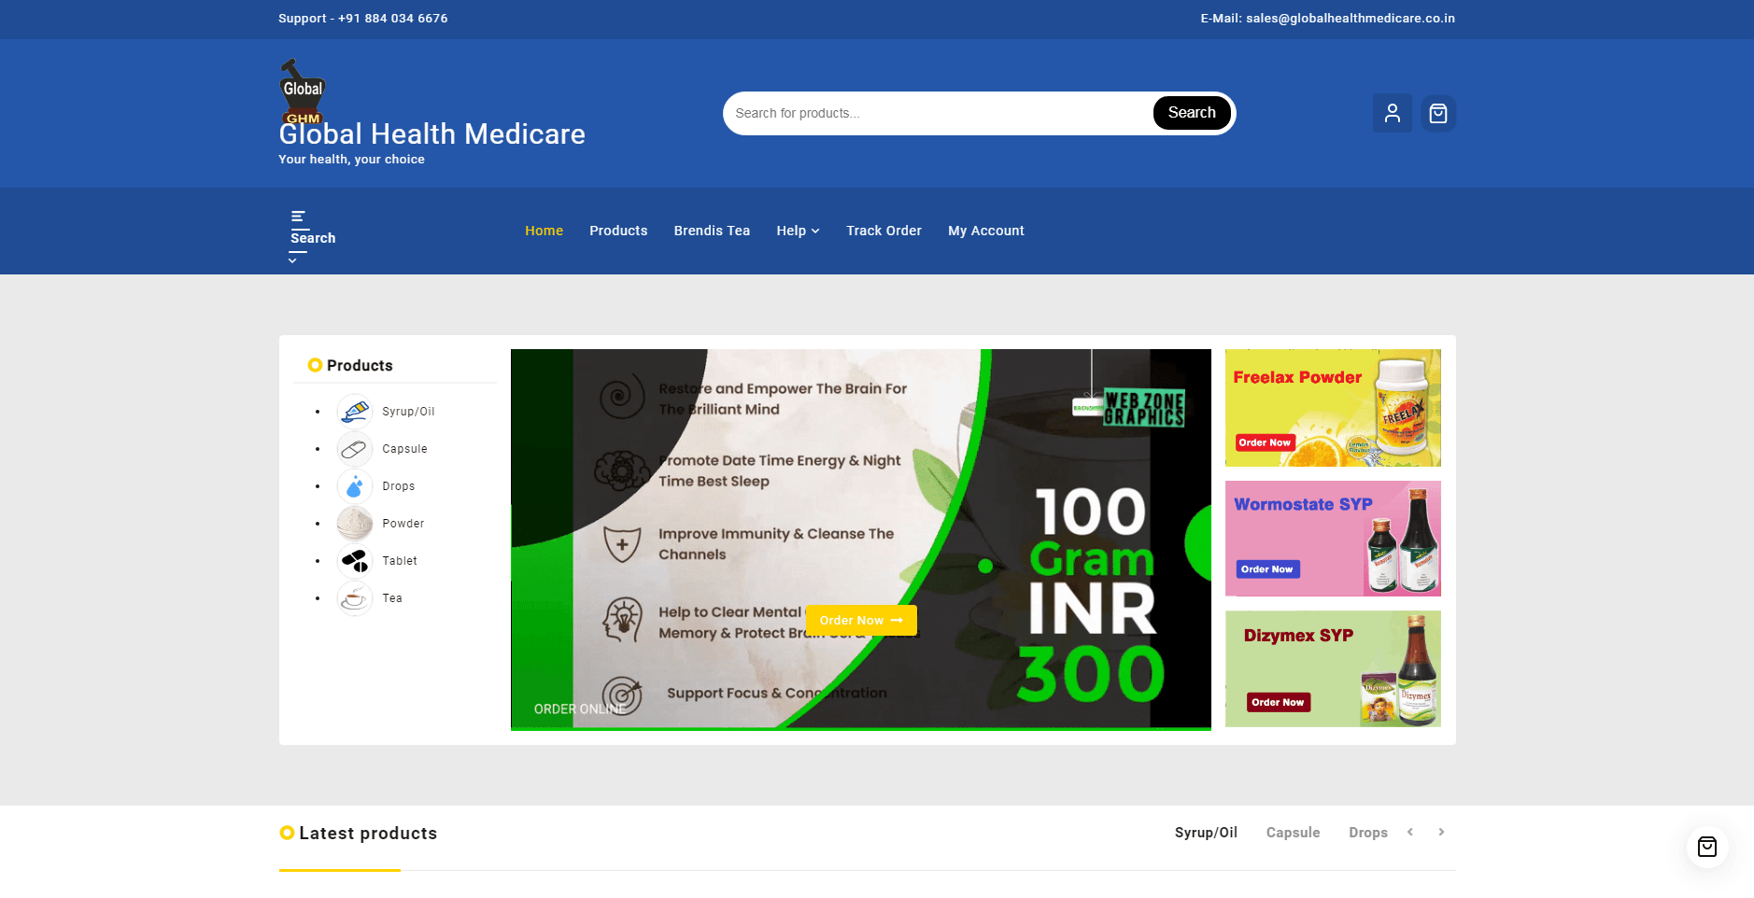
Task: Click the Global Health Medicare logo image
Action: coord(303,91)
